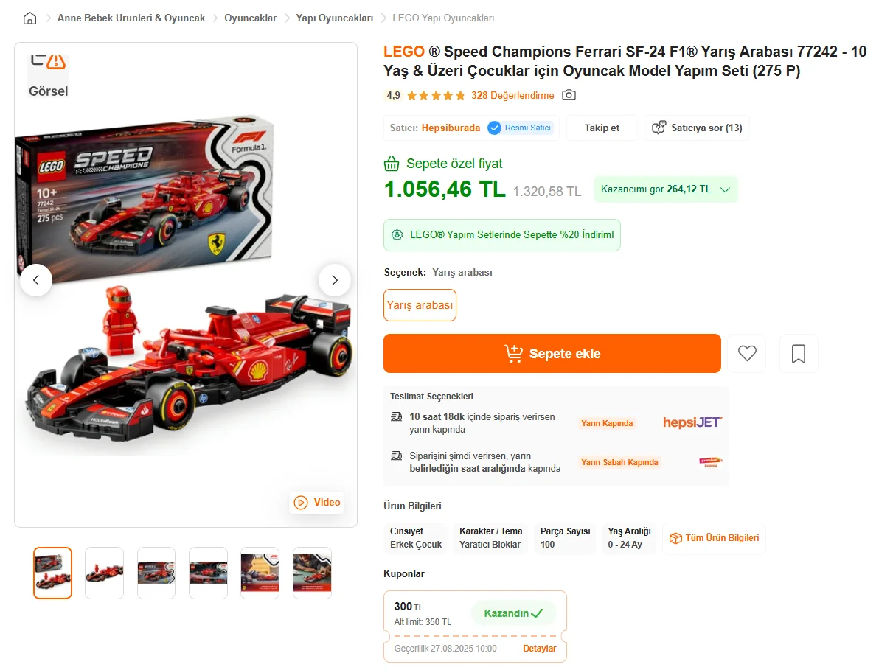Show next product image with right arrow
This screenshot has width=893, height=670.
(334, 280)
